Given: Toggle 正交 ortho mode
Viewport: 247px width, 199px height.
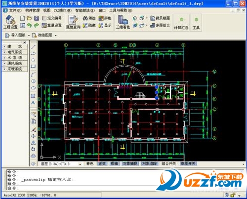Looking at the screenshot, I should point(102,163).
